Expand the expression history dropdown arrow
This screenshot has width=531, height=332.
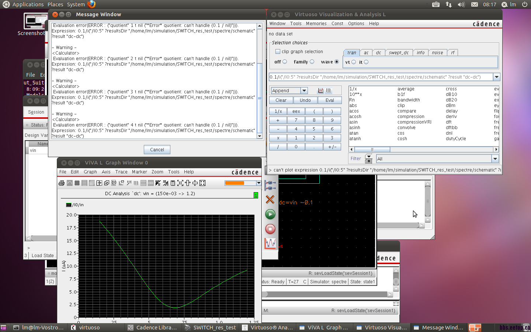tap(496, 77)
